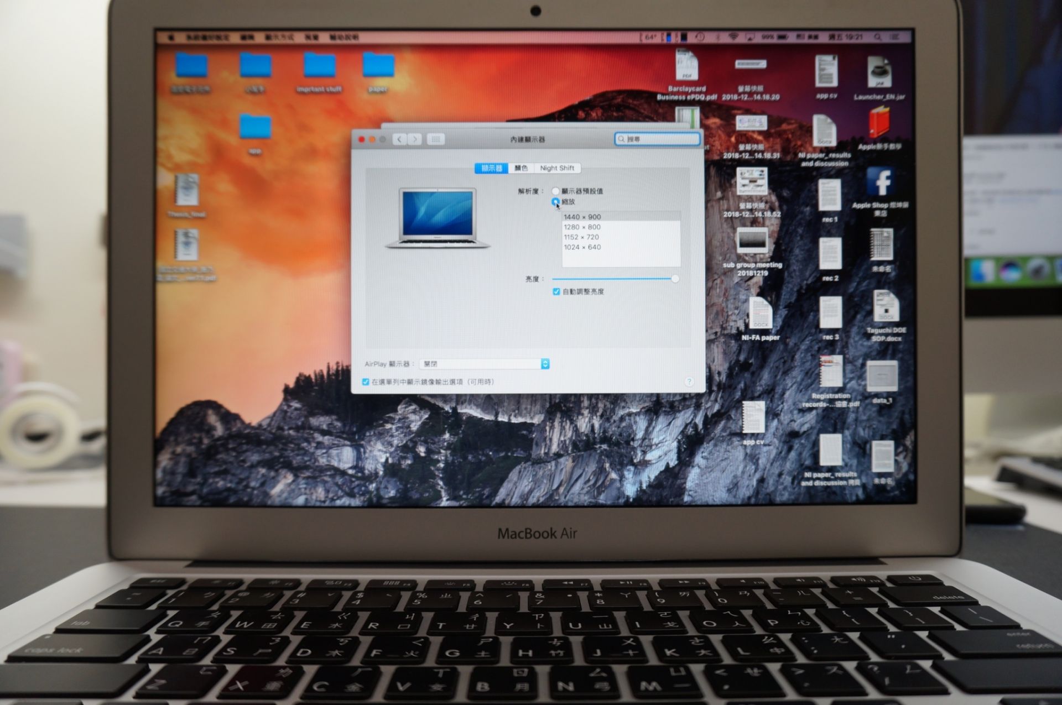Toggle 在選單列中顯示鏡像輸出選項 checkbox
The height and width of the screenshot is (705, 1062).
tap(366, 382)
